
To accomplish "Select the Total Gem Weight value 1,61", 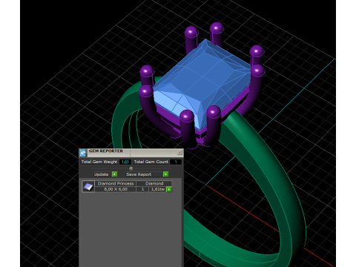I will pyautogui.click(x=125, y=162).
